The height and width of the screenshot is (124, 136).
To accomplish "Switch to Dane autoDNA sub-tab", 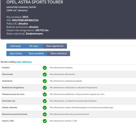I will (36, 53).
